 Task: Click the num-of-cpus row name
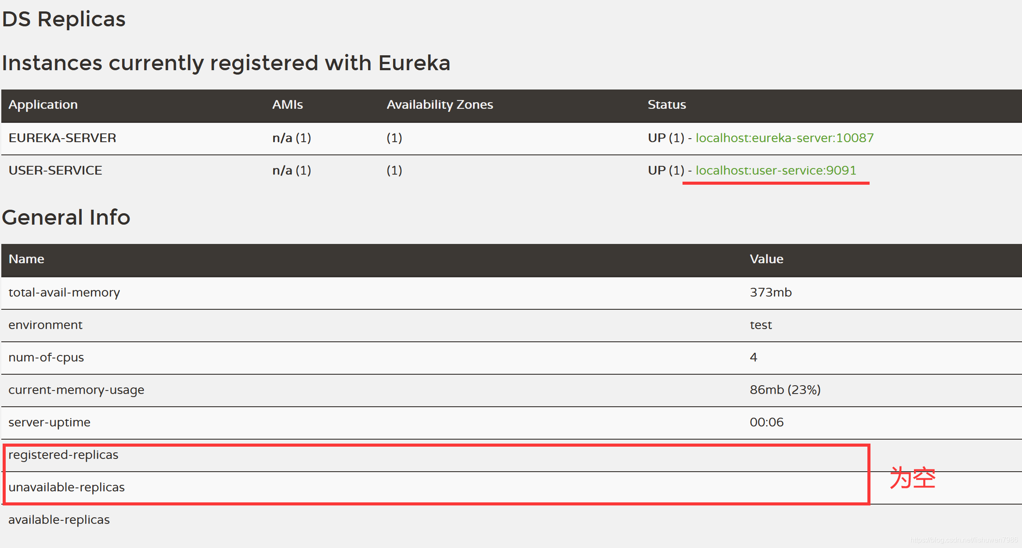[x=46, y=357]
